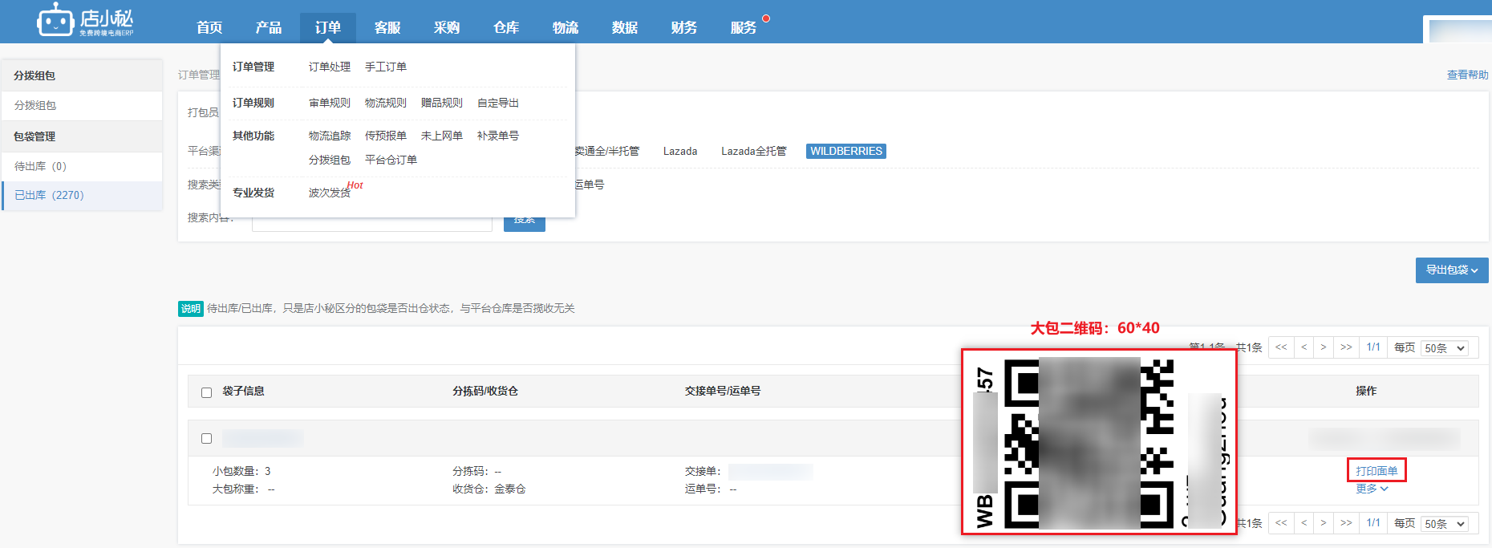Open the 物流 top menu
The image size is (1492, 548).
click(566, 27)
